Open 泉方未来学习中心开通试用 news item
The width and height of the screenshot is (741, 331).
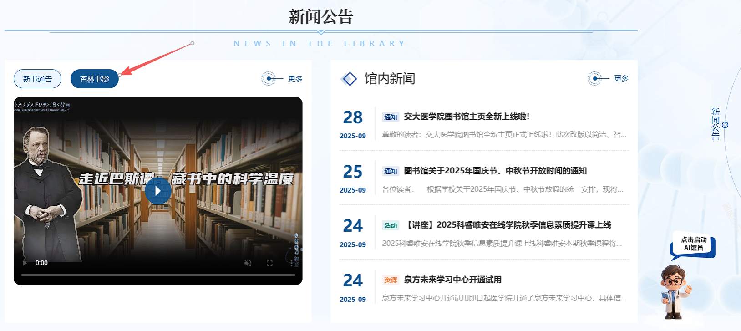[x=452, y=280]
